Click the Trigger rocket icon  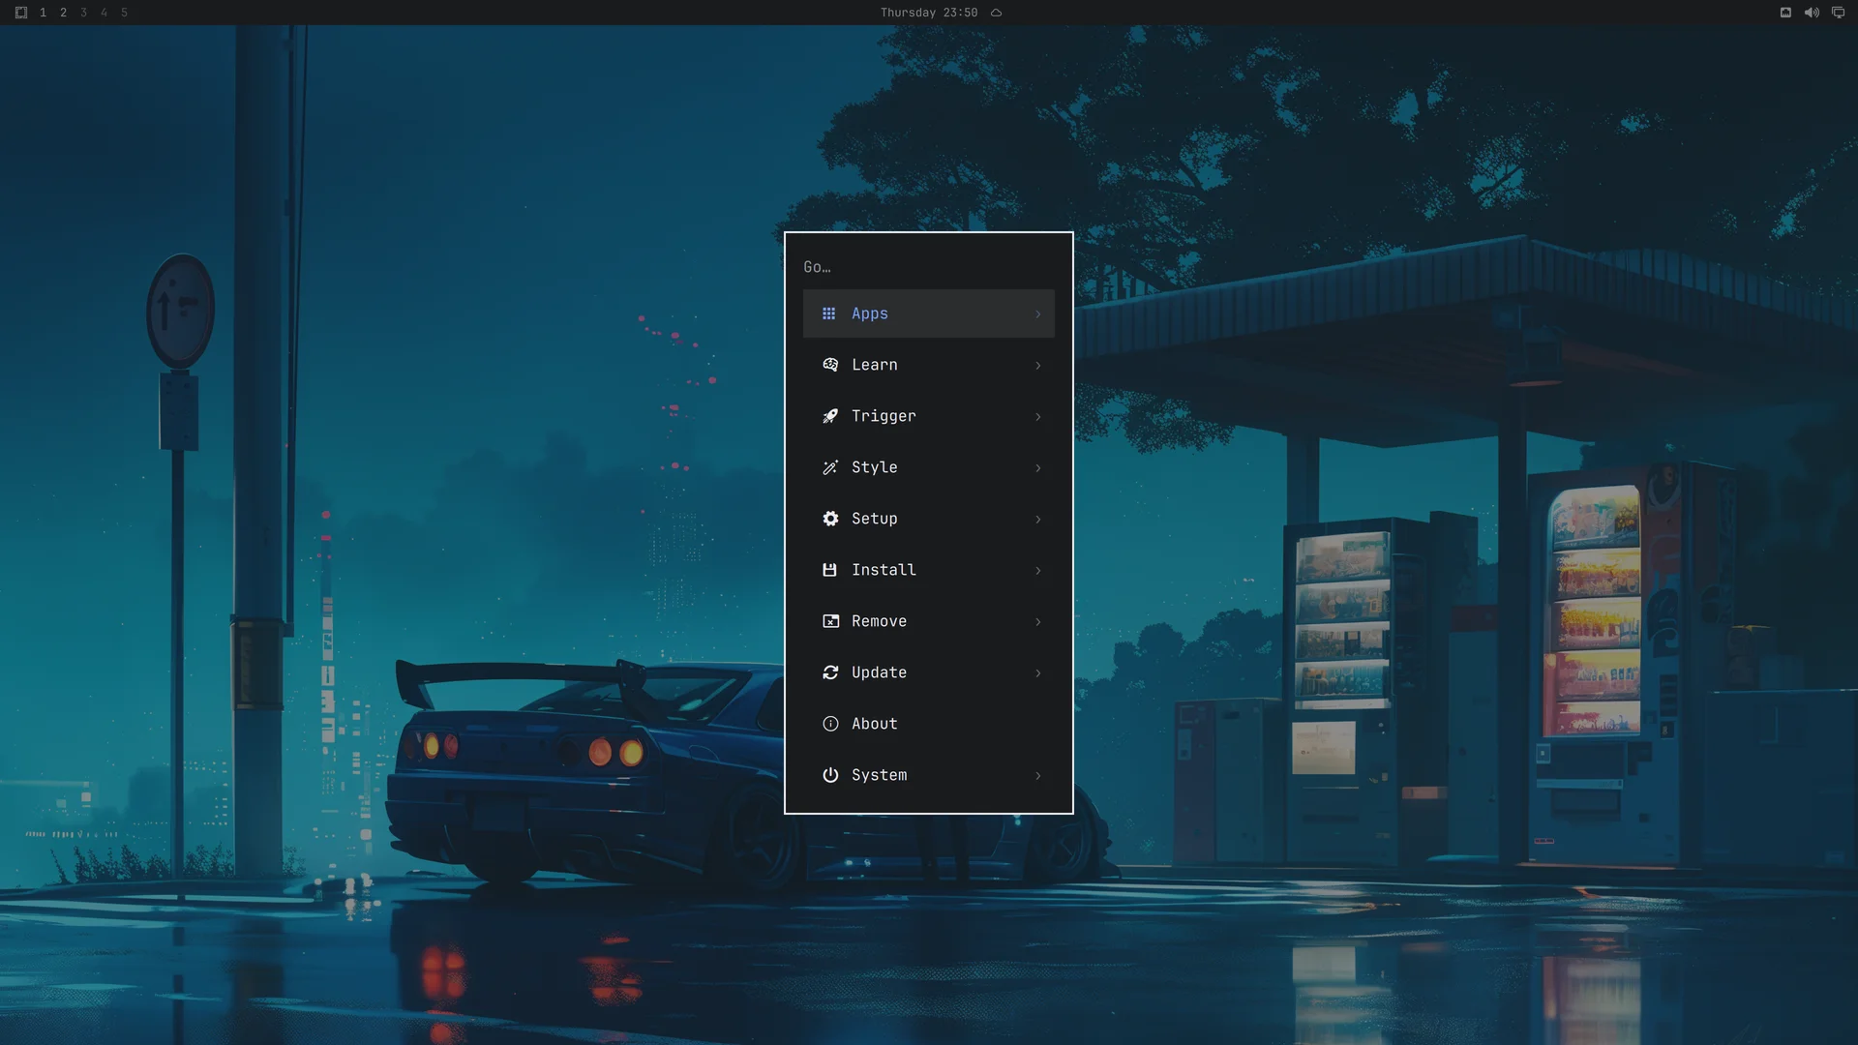coord(830,416)
